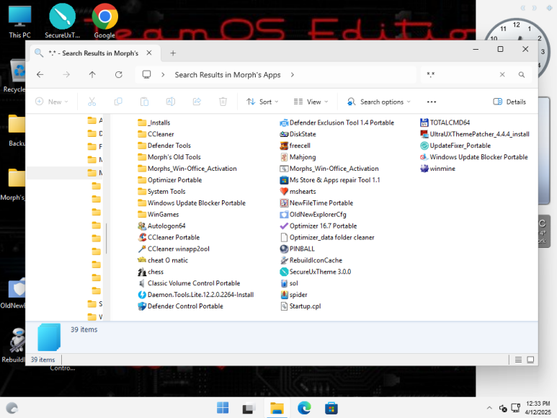
Task: Close the Search Results tab
Action: coord(149,53)
